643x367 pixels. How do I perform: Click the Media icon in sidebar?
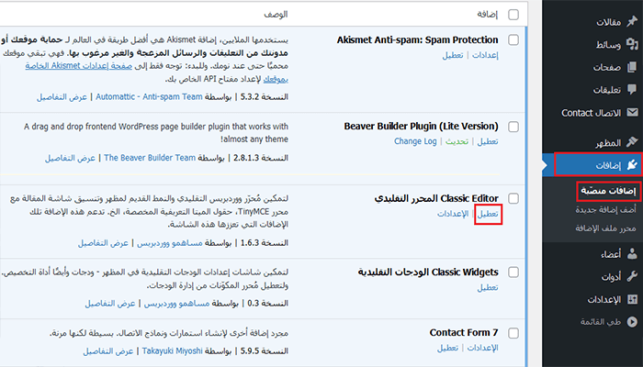coord(632,44)
